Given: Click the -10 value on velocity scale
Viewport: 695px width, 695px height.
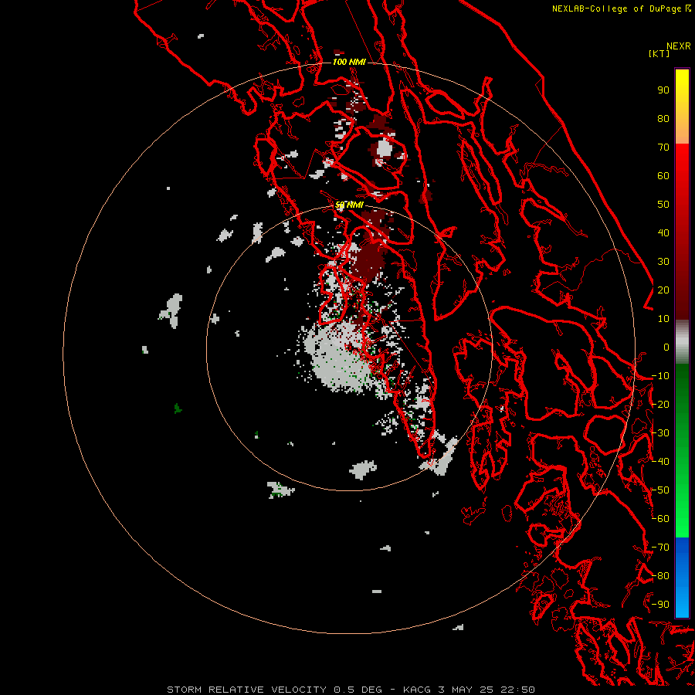Looking at the screenshot, I should [660, 376].
